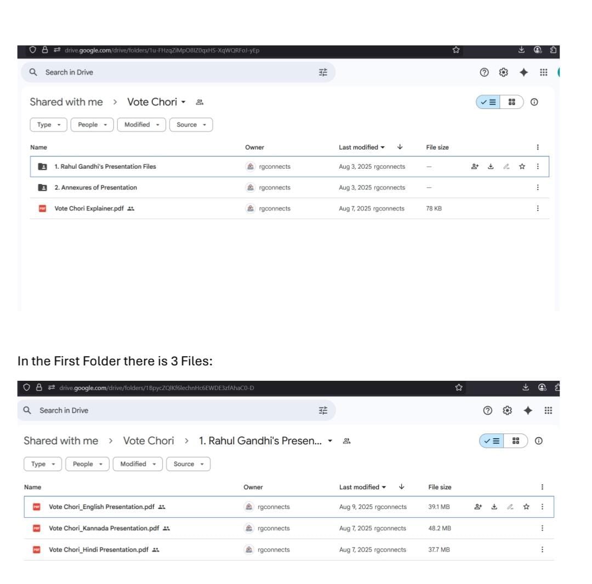Open Vote Chori folder dropdown menu
Image resolution: width=592 pixels, height=584 pixels.
(x=183, y=102)
